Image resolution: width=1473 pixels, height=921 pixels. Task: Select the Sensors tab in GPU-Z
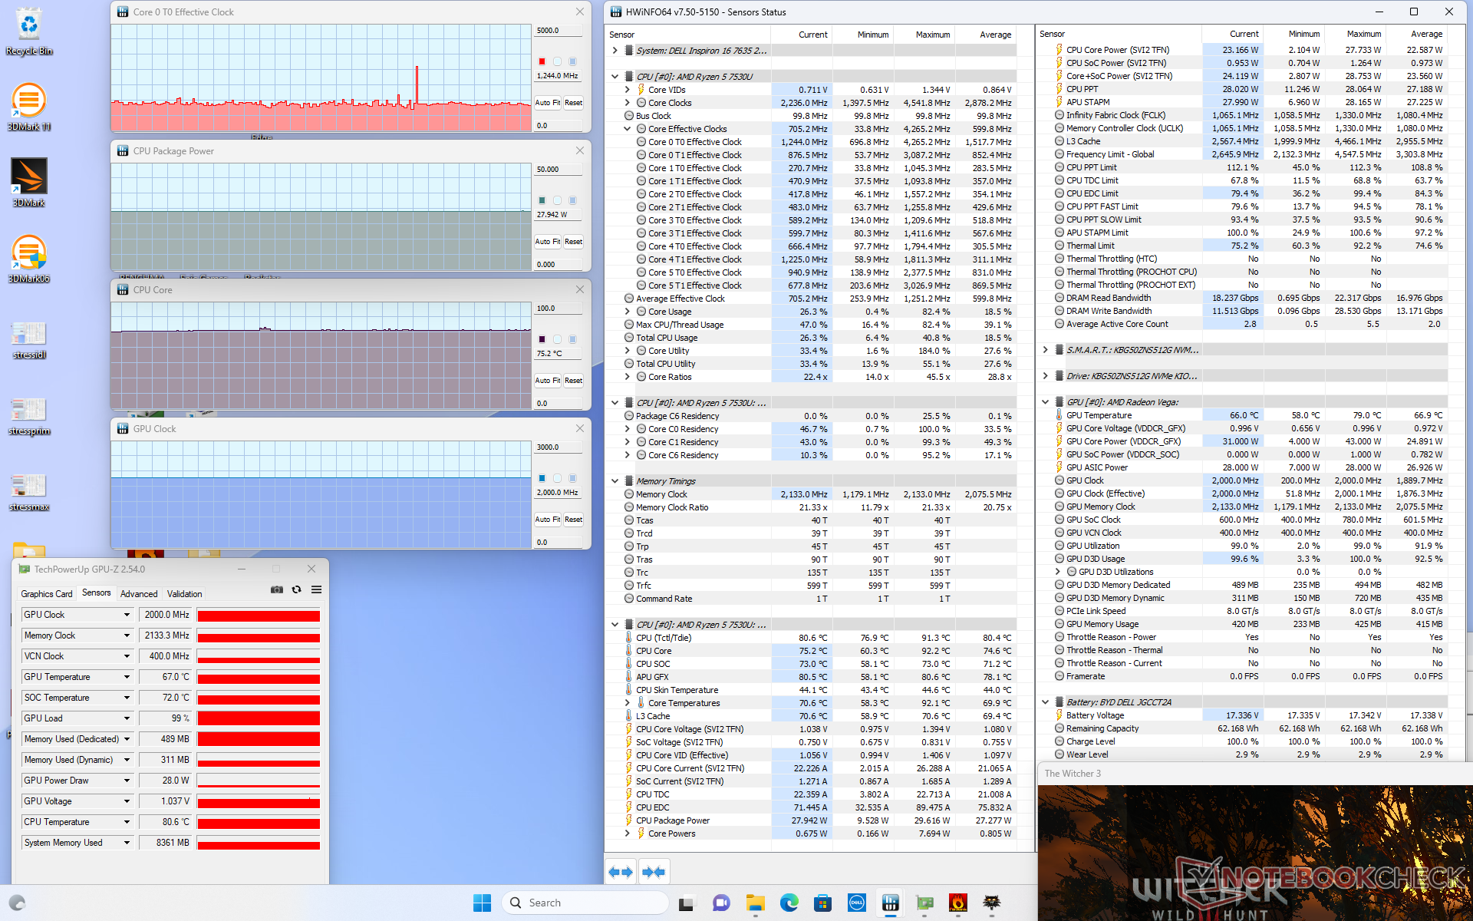[97, 593]
